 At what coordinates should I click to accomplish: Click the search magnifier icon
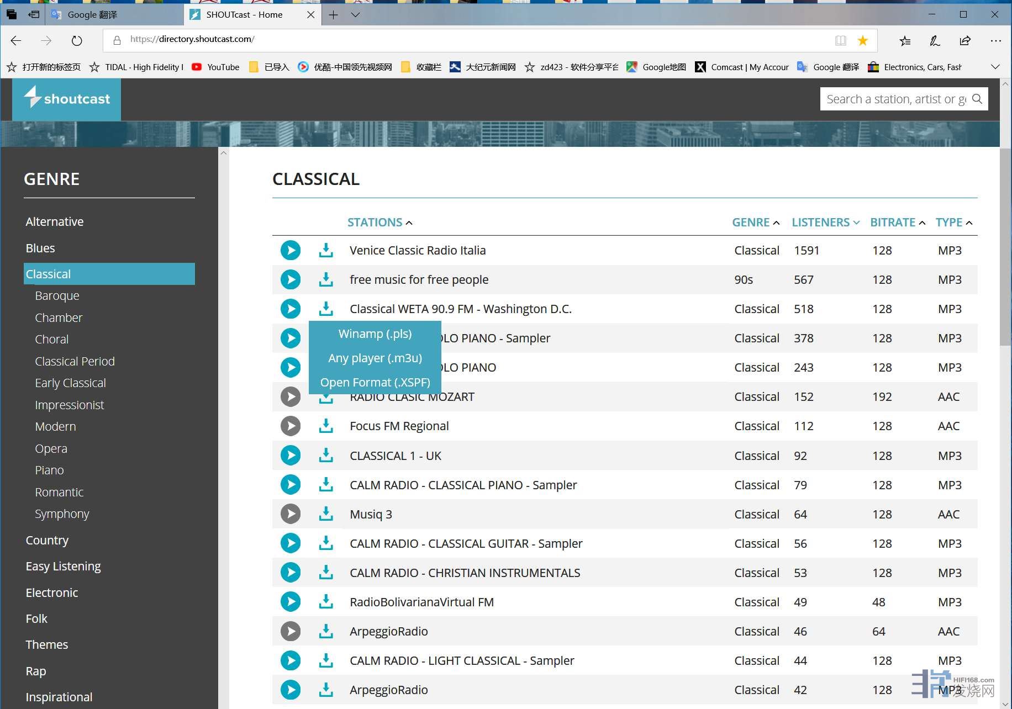[977, 99]
